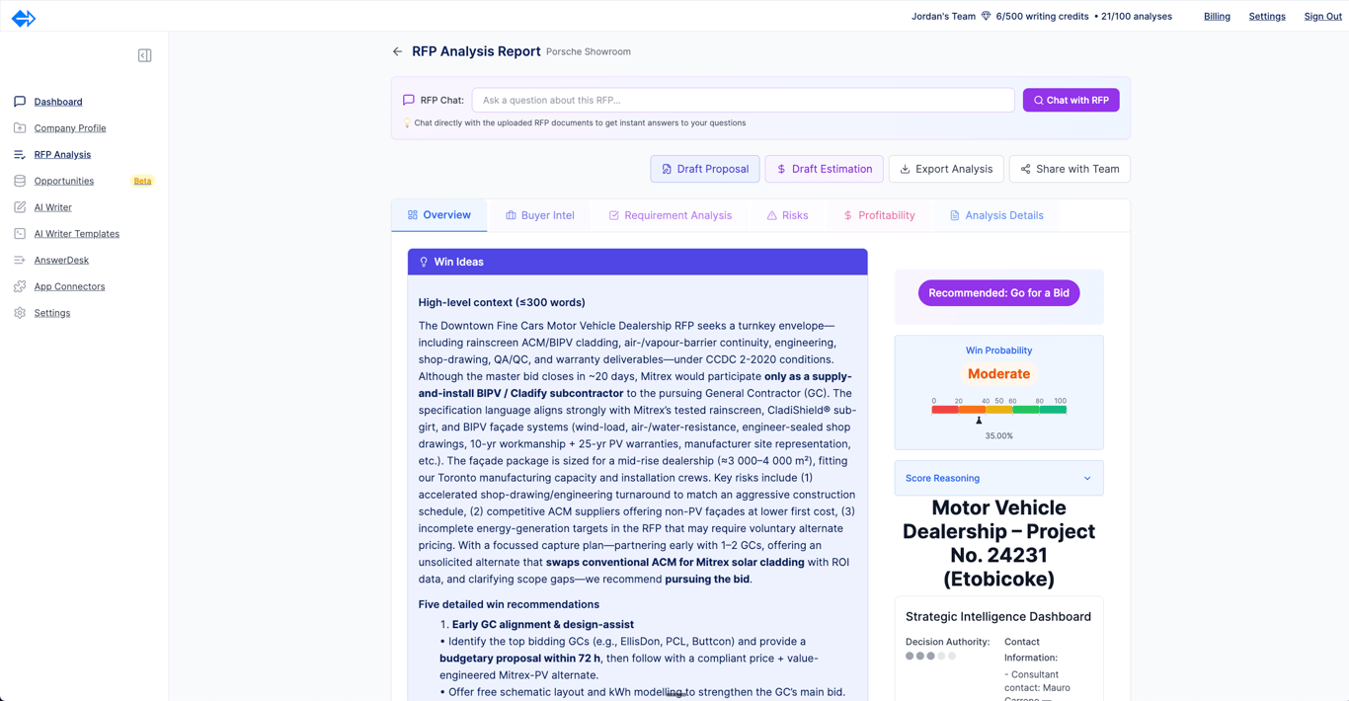
Task: Open AnswerDesk from the sidebar
Action: point(61,260)
